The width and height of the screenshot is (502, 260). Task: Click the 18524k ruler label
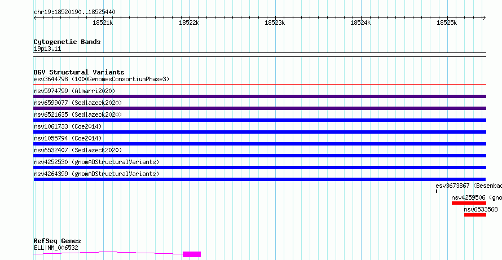tap(360, 23)
